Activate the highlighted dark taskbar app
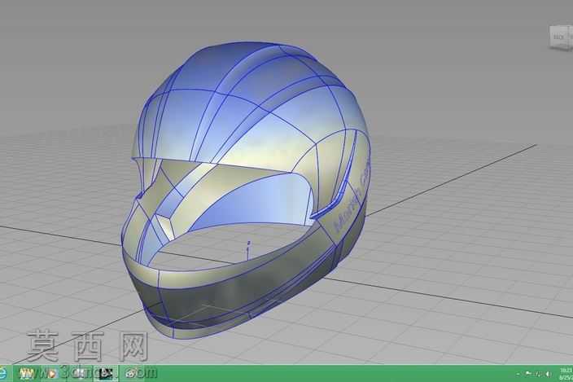573x382 pixels. 106,374
